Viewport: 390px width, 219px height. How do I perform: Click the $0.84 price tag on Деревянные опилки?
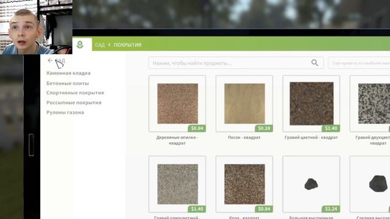click(197, 128)
